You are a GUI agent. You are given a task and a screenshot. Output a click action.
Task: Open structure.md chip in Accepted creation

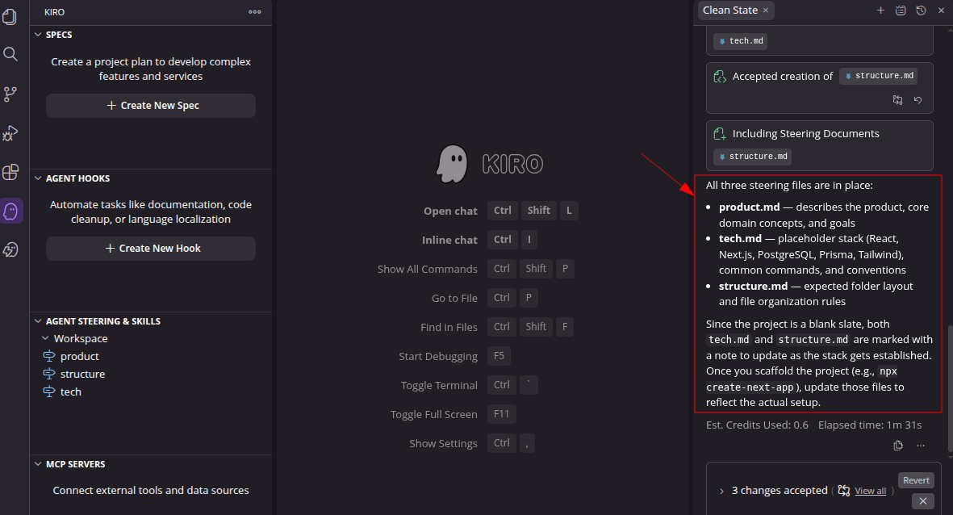tap(878, 76)
